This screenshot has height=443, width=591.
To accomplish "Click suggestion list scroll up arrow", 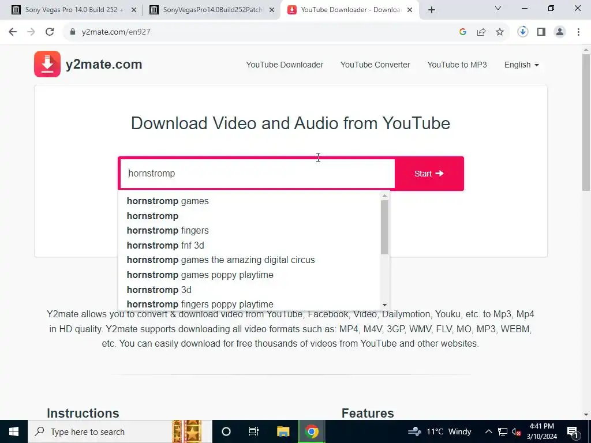I will [384, 196].
